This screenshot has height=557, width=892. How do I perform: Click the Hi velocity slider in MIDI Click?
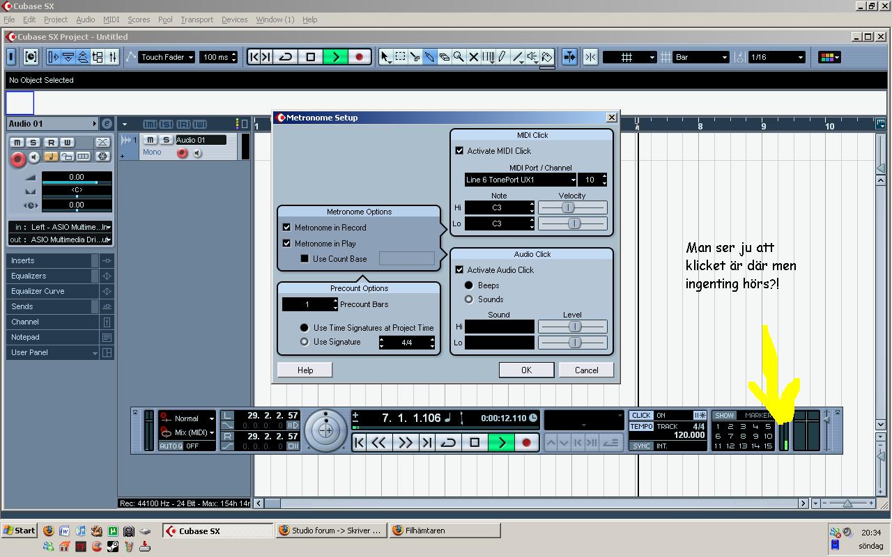(x=572, y=207)
